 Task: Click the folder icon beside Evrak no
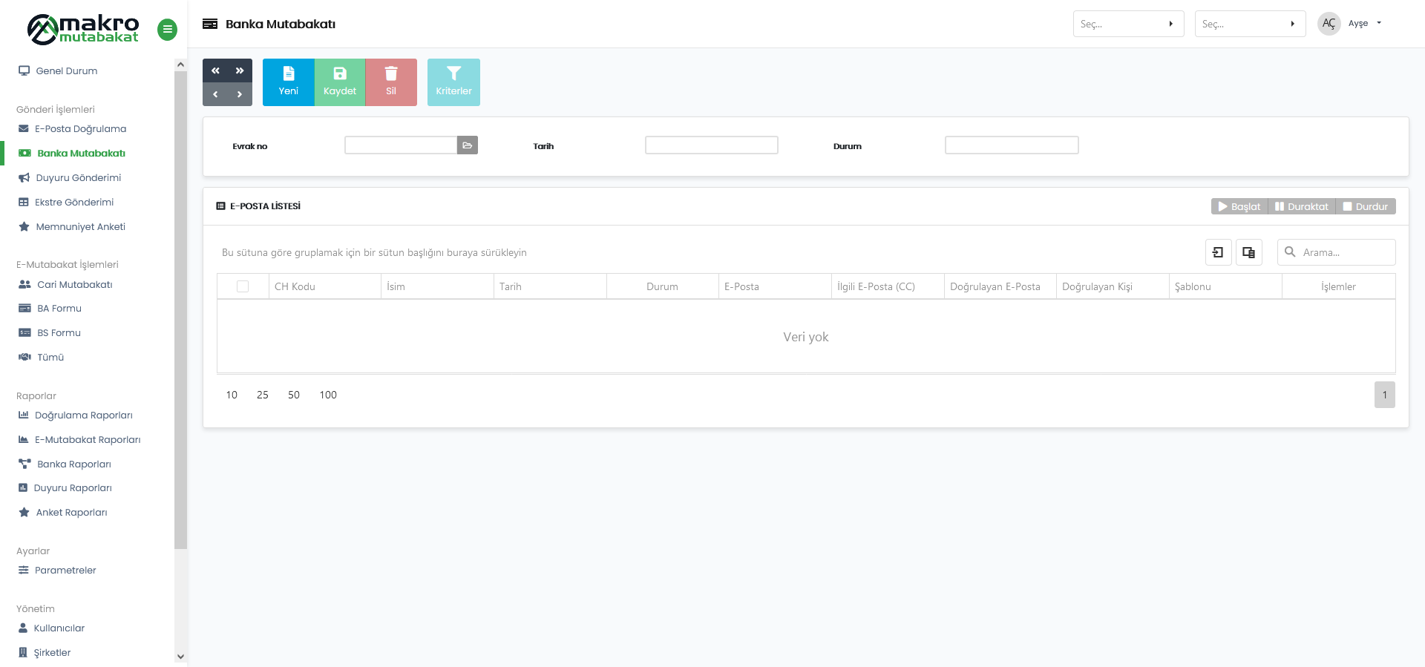tap(467, 145)
